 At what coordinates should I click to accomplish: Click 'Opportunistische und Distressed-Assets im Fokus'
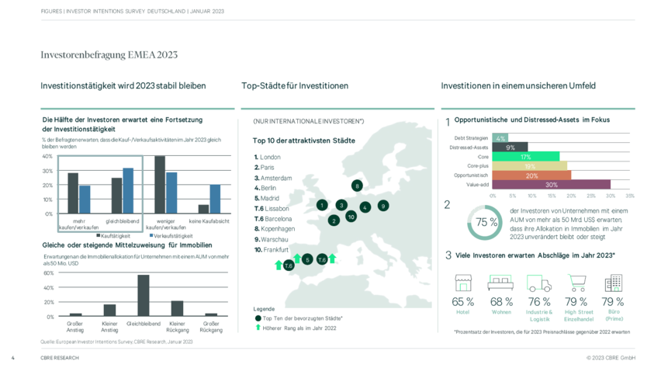531,120
